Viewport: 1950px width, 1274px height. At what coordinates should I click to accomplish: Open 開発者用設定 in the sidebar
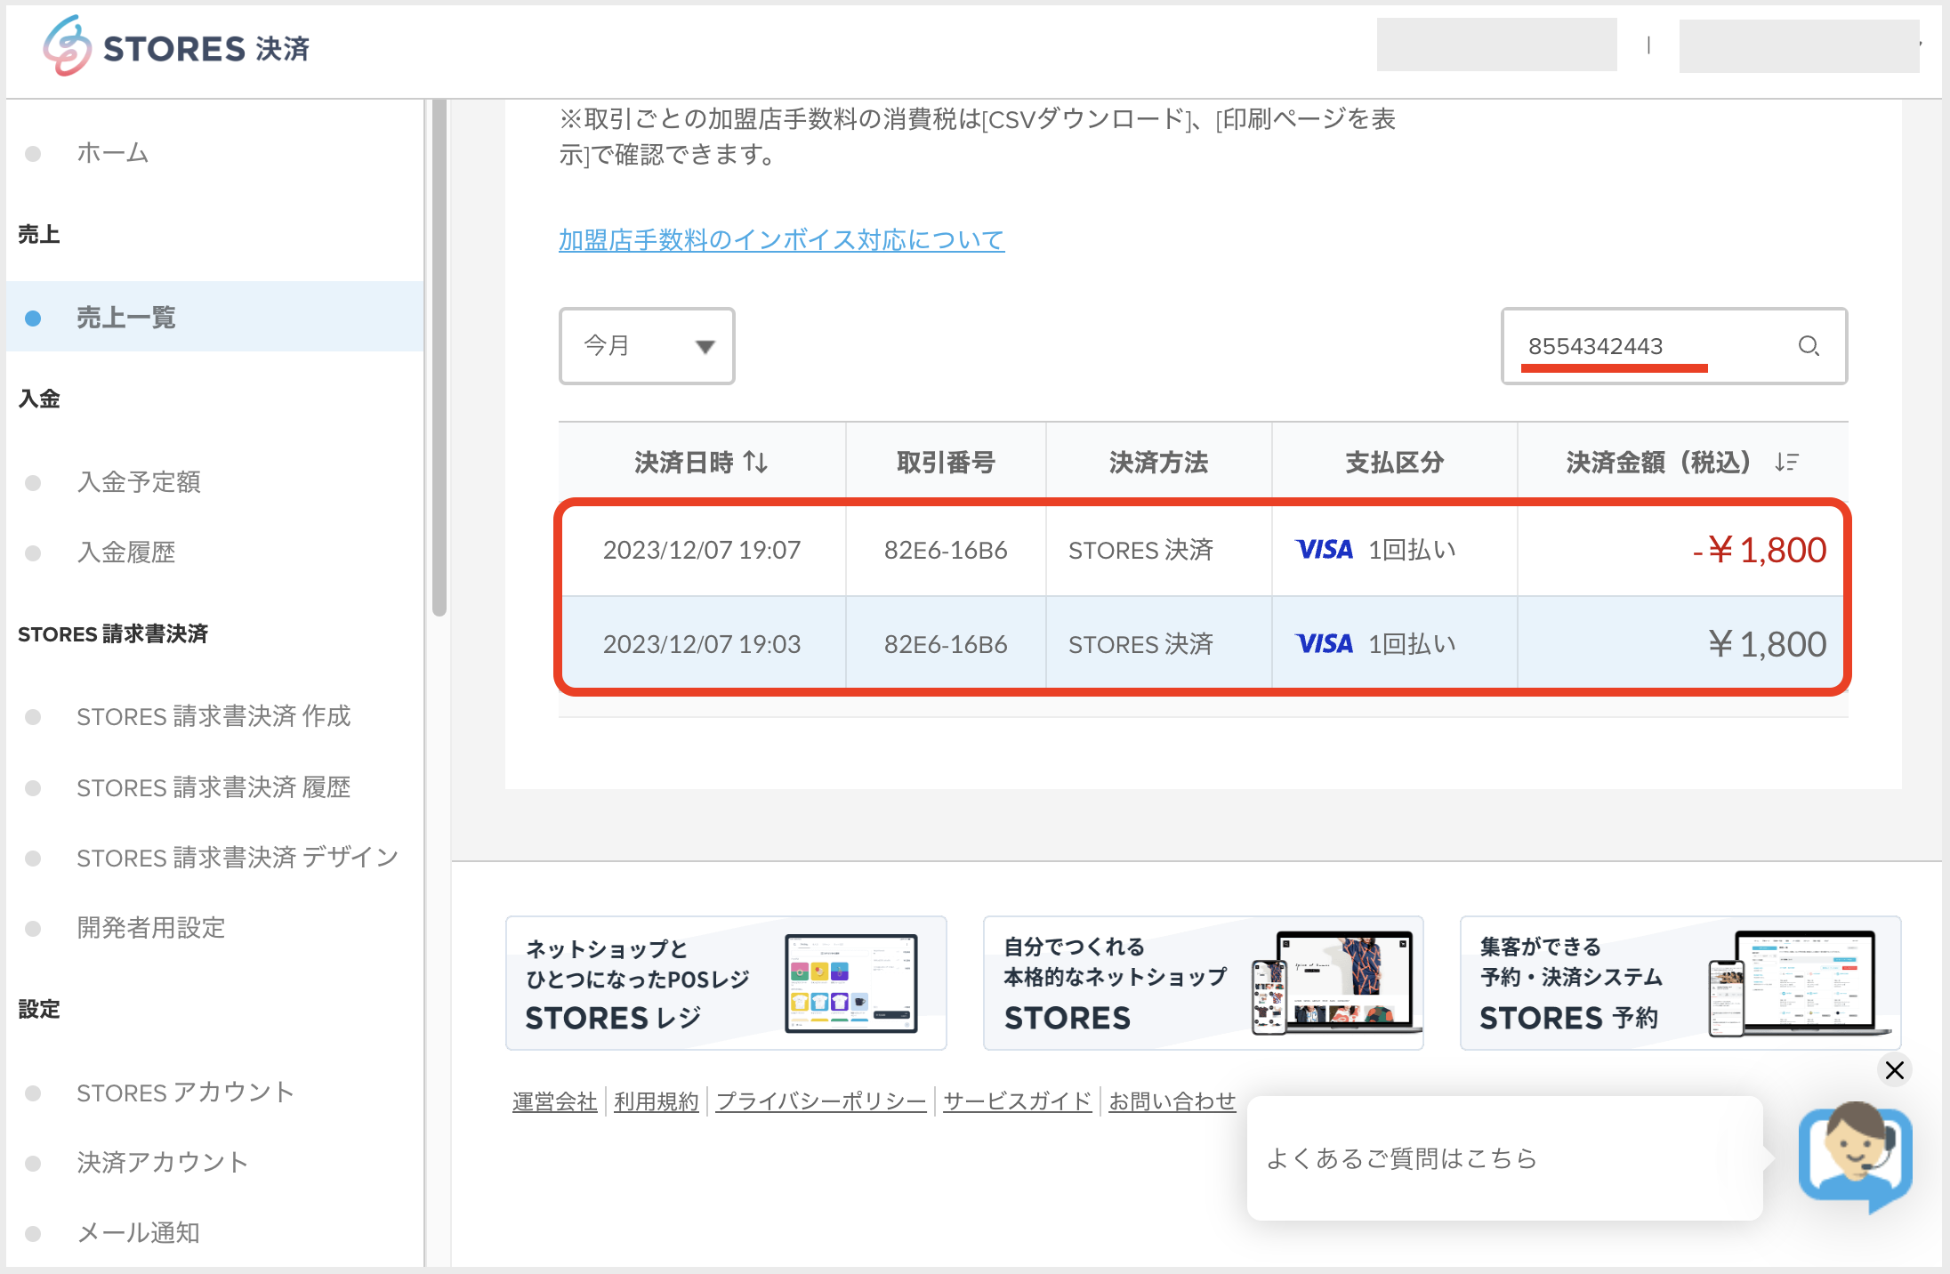click(x=151, y=928)
